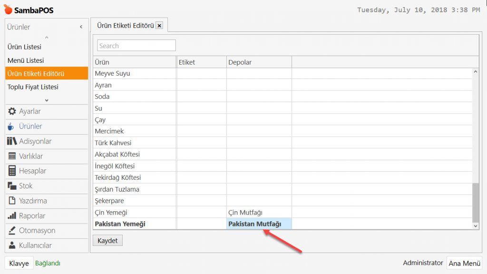Click the Ana Menü button
The image size is (487, 274).
click(x=464, y=263)
